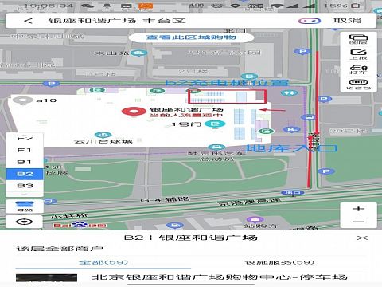Open the 导览 guide icon
Viewport: 382px width, 287px height.
25,206
